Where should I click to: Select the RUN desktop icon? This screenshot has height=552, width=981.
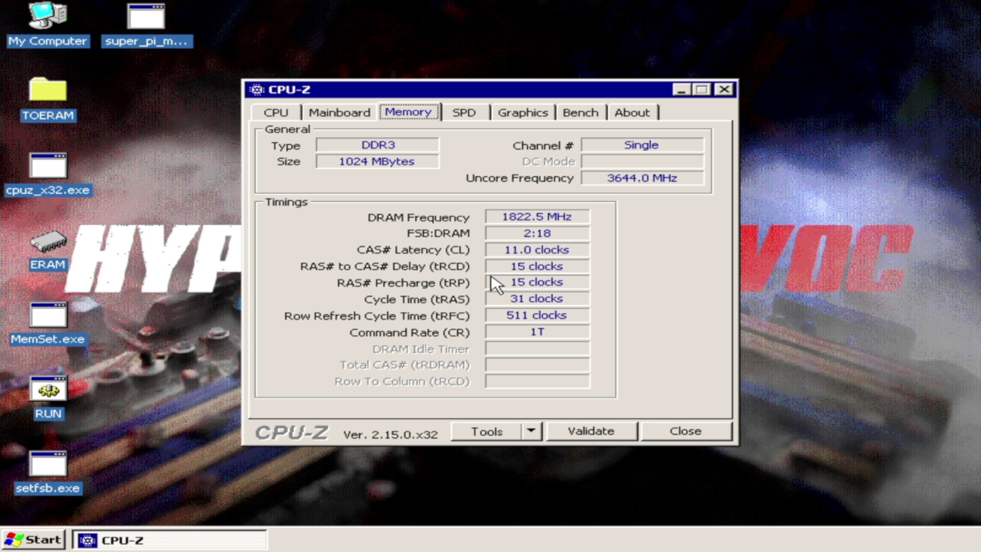point(48,398)
